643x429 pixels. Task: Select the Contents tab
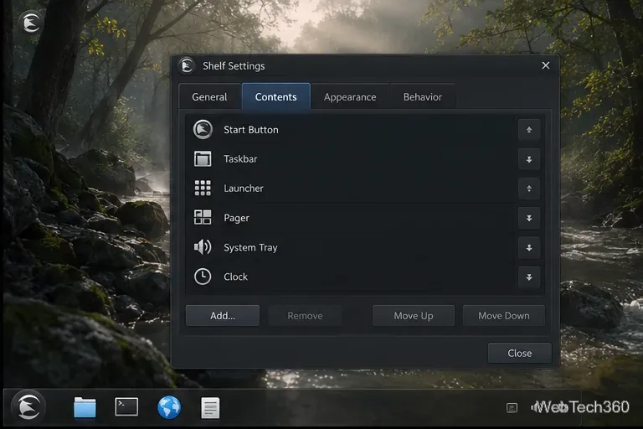[276, 96]
